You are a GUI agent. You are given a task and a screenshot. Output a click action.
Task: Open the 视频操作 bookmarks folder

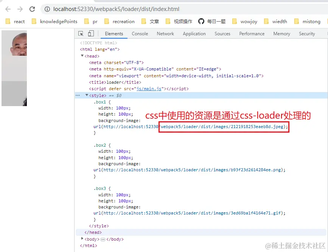pos(179,21)
